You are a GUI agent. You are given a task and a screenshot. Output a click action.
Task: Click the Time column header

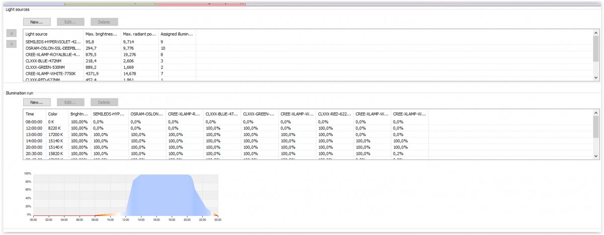(x=35, y=114)
